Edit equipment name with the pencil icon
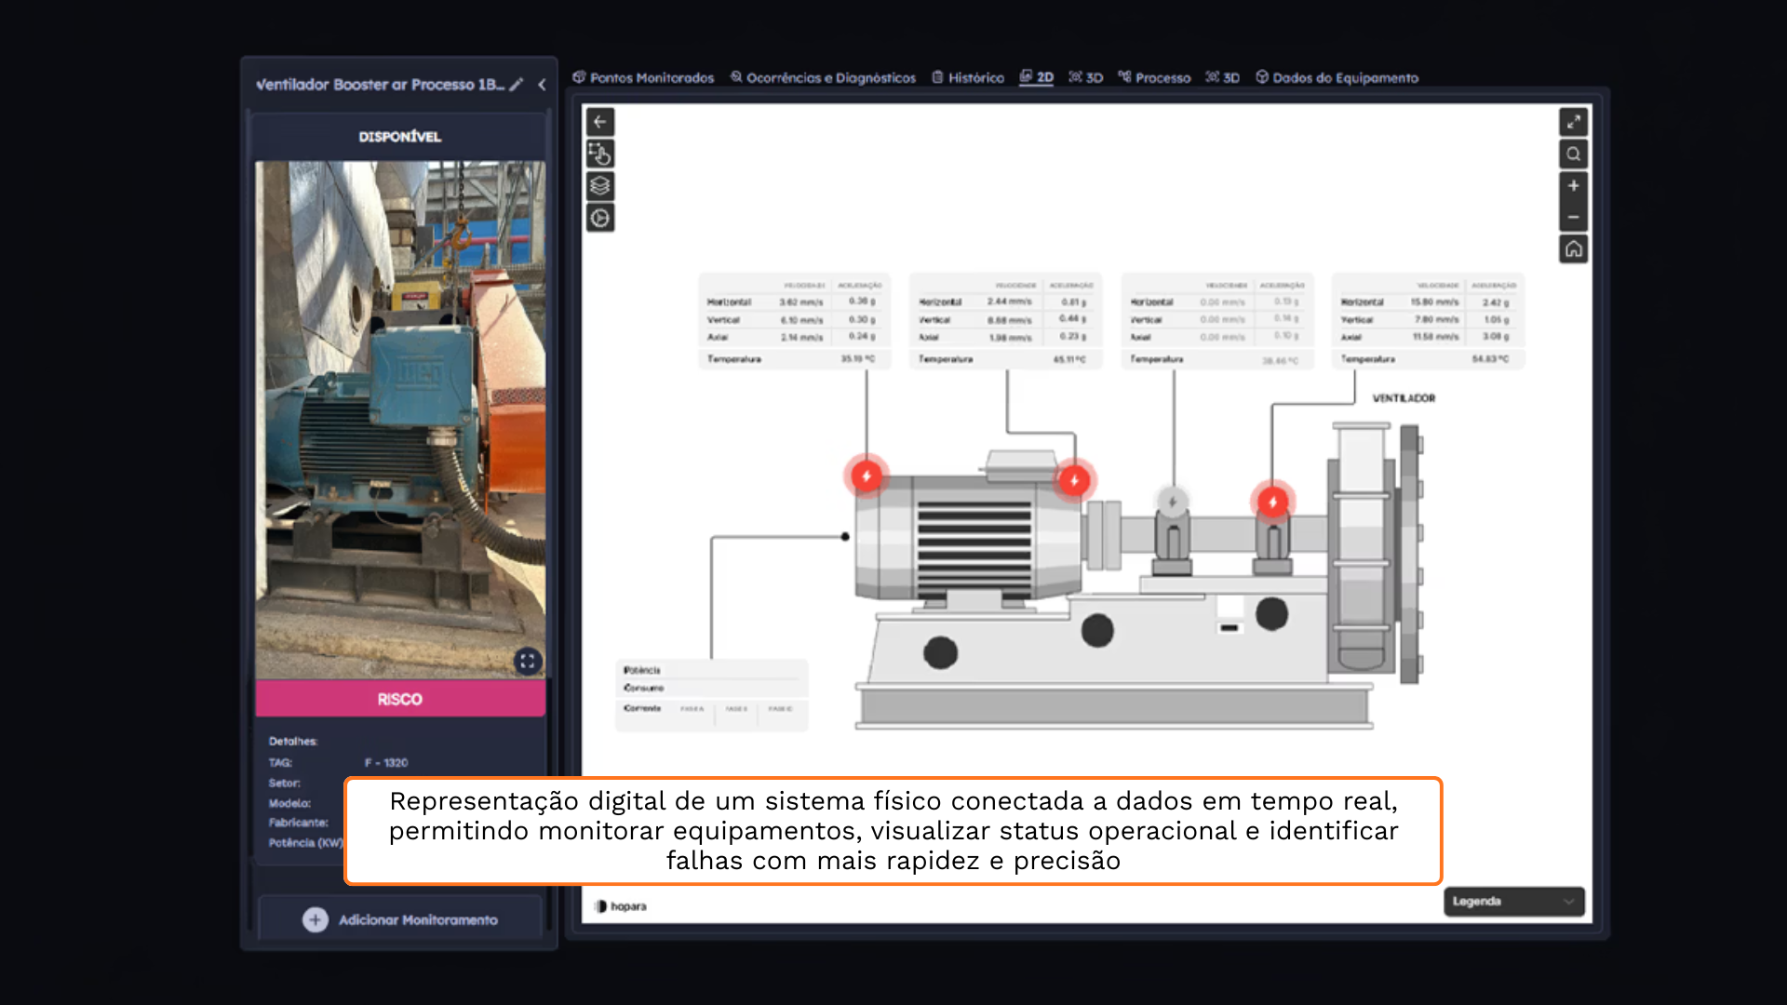Viewport: 1787px width, 1005px height. [517, 85]
